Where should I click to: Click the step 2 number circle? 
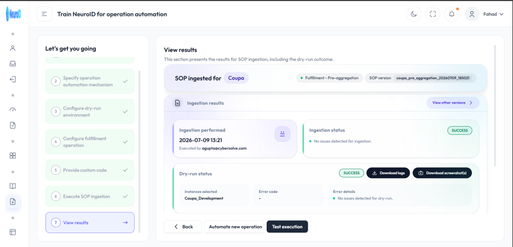(x=56, y=81)
